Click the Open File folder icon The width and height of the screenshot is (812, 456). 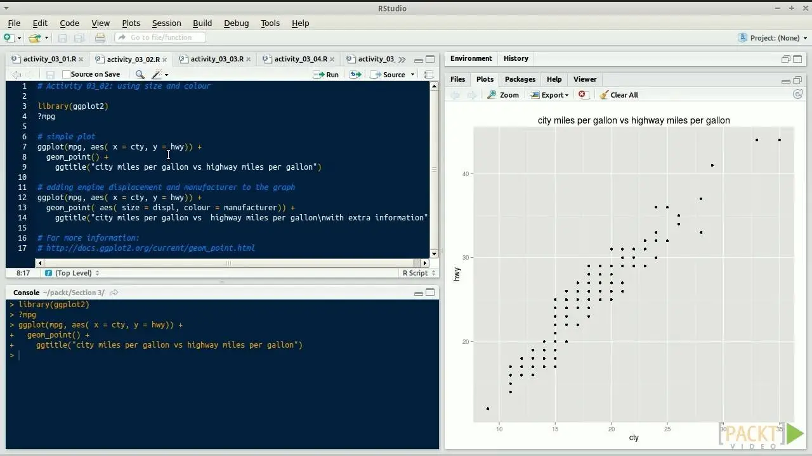pos(34,38)
